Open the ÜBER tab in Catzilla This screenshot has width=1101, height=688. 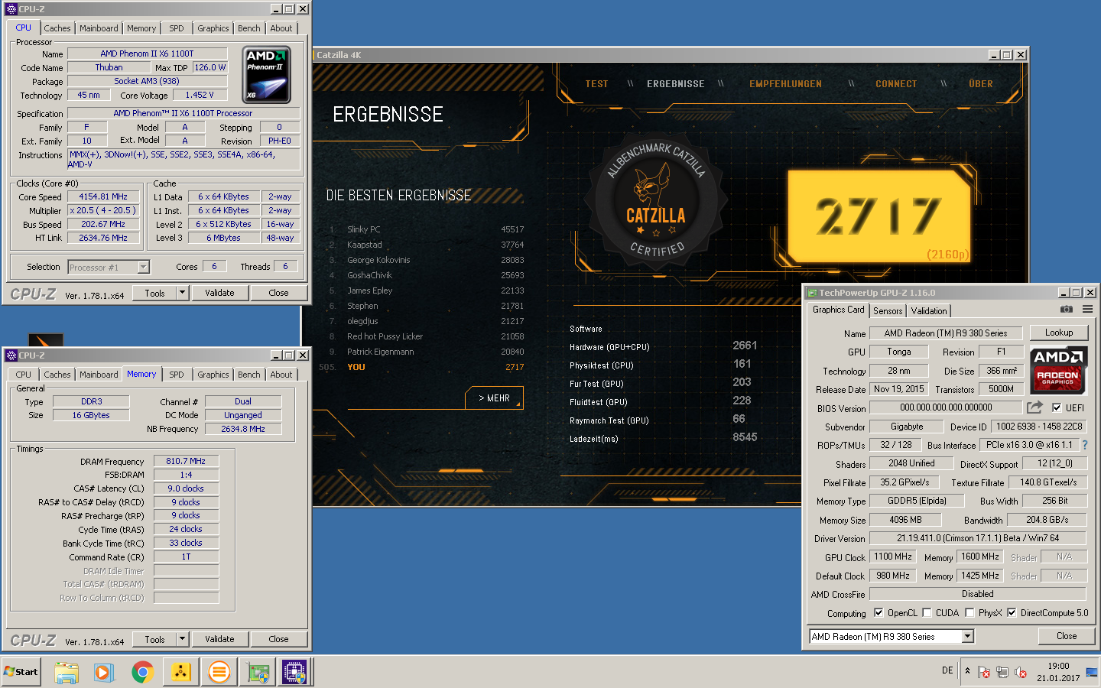click(981, 84)
